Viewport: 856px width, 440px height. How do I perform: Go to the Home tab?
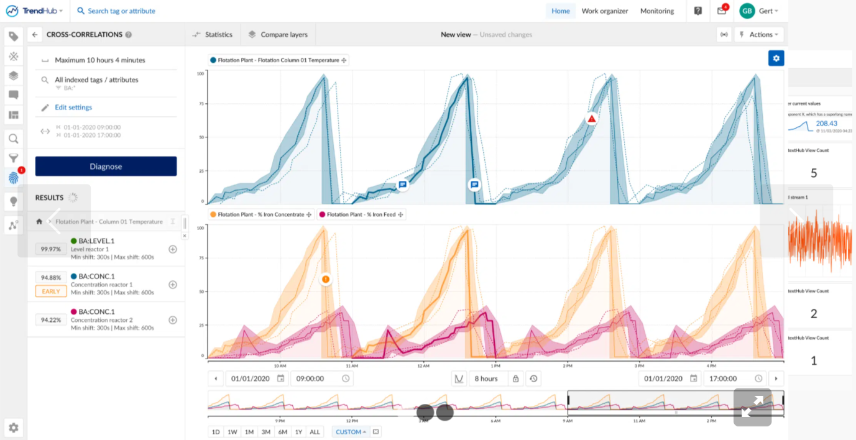click(561, 11)
